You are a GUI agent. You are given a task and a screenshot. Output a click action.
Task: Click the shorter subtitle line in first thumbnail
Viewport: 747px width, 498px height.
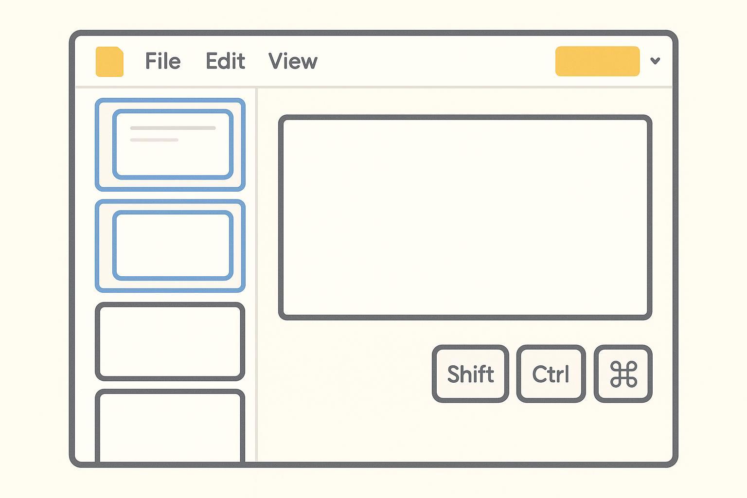coord(154,140)
